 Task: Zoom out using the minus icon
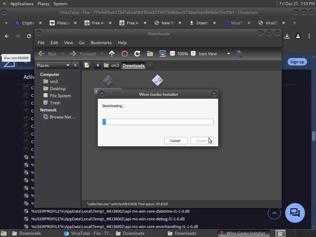pyautogui.click(x=172, y=54)
